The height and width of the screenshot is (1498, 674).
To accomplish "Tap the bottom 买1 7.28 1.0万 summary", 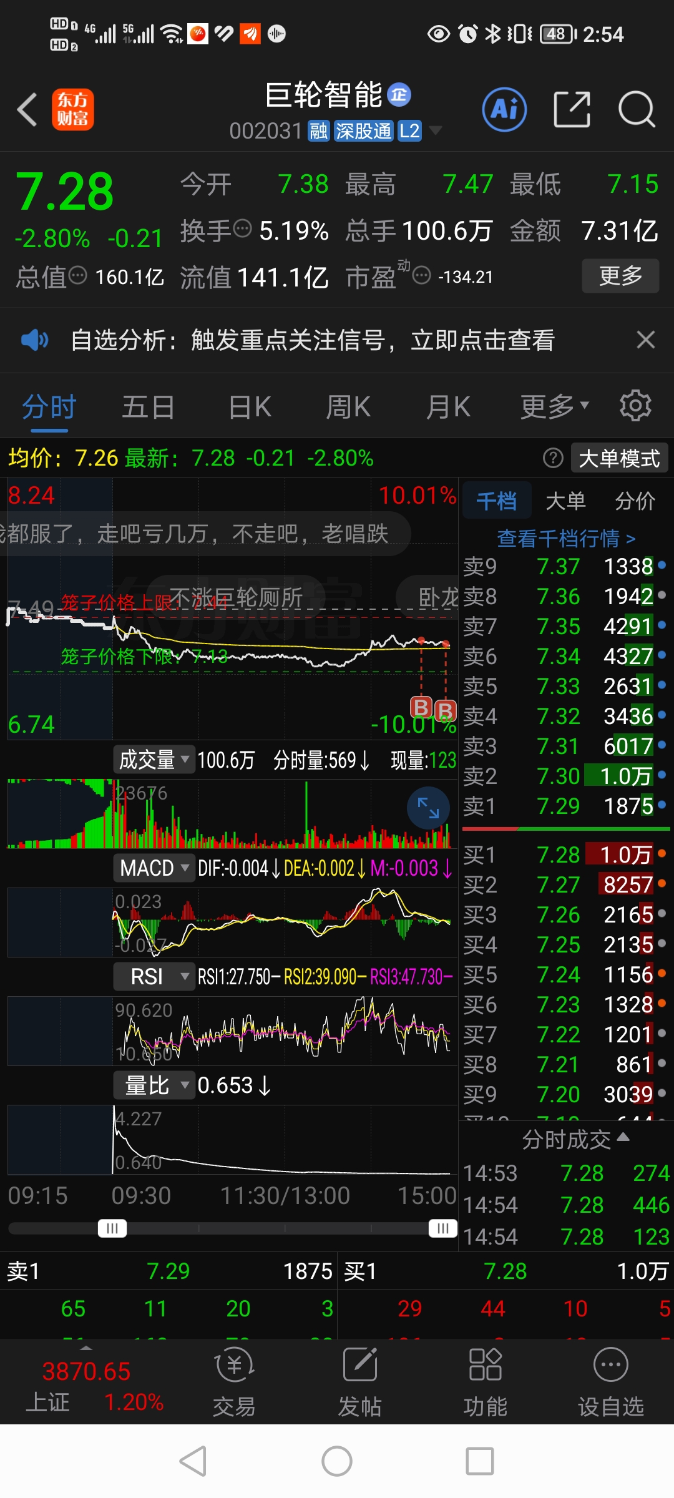I will (x=506, y=1271).
